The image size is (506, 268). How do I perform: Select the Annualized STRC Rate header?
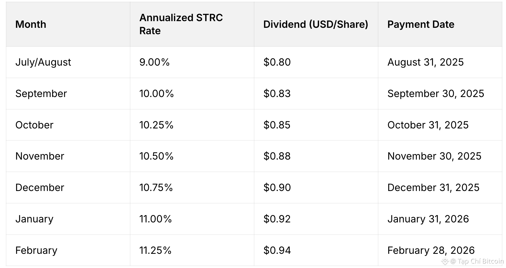pos(181,24)
